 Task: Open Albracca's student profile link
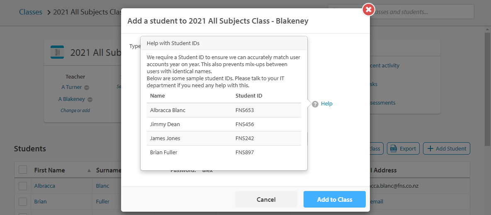(45, 186)
